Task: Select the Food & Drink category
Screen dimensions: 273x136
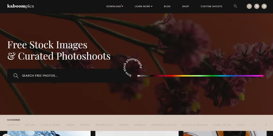Action: click(x=51, y=125)
